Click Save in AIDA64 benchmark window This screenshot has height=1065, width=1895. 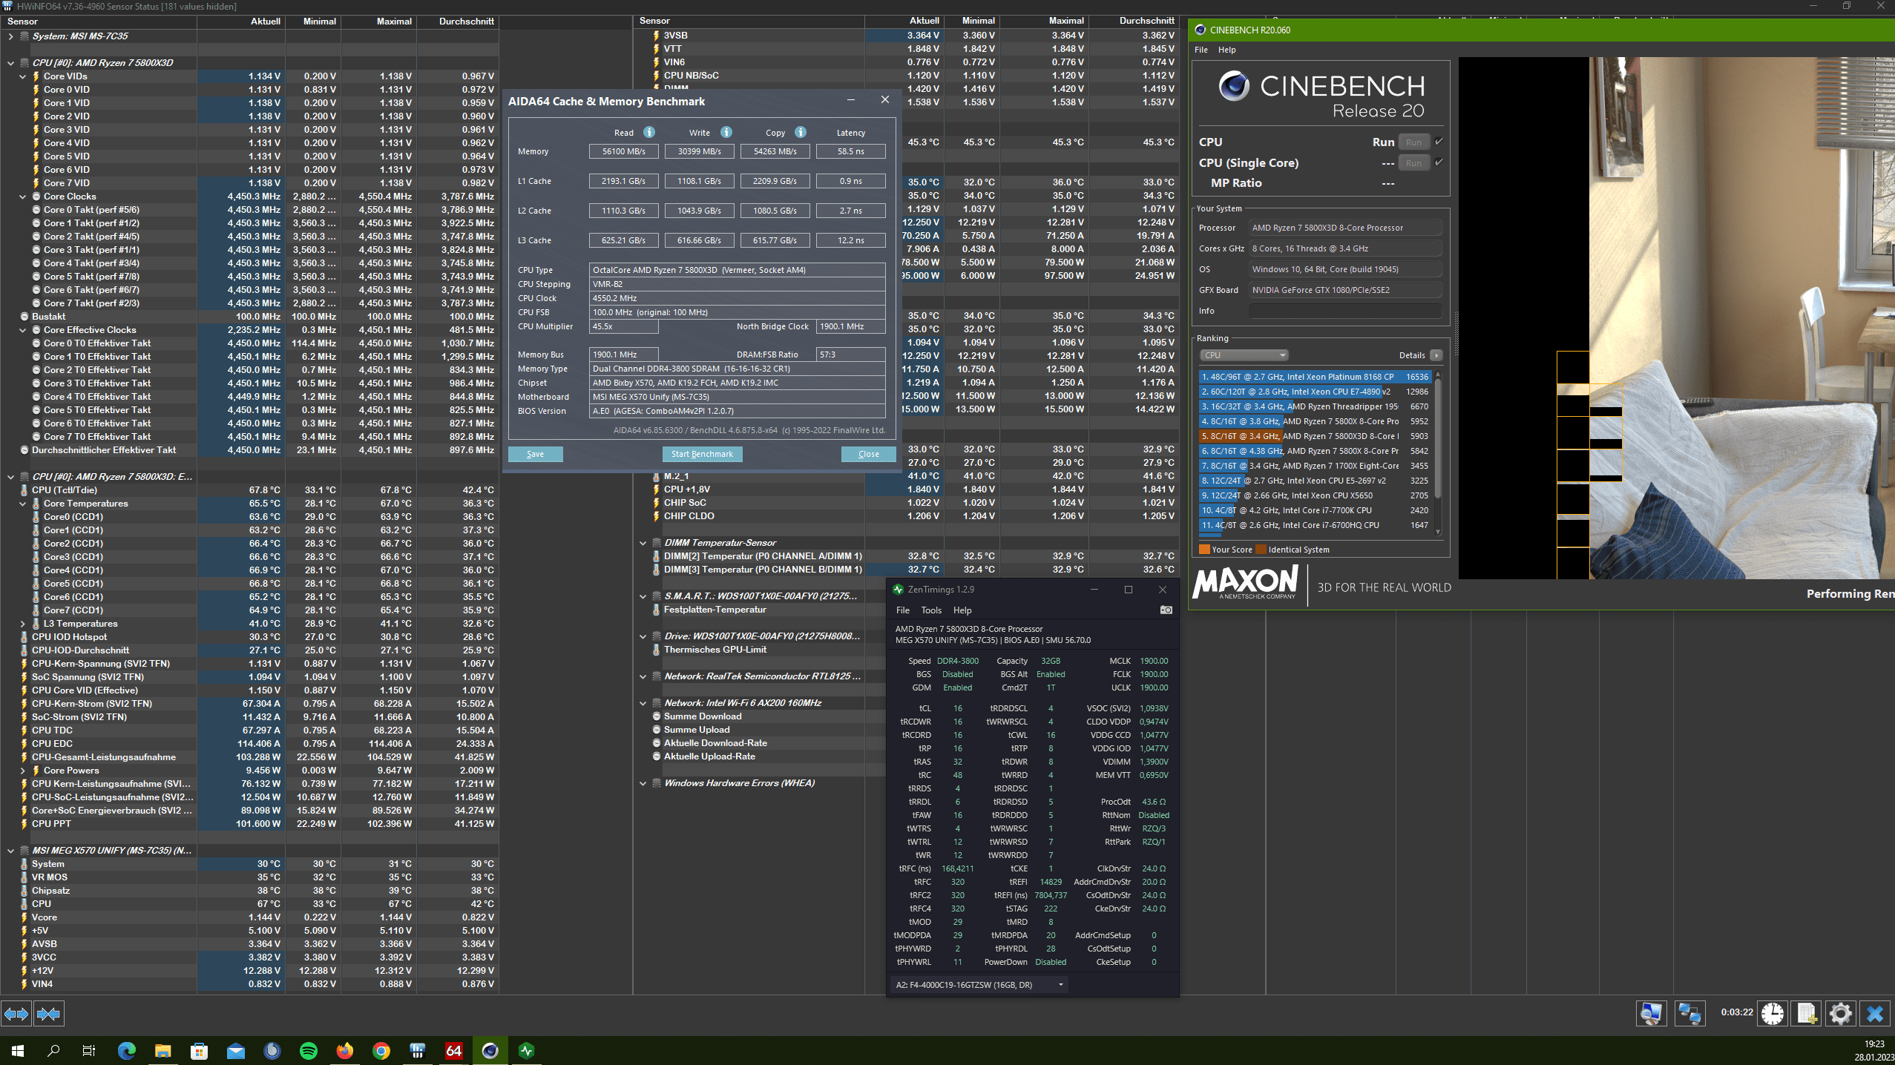[x=535, y=454]
